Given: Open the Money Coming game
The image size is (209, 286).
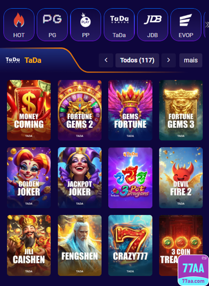Looking at the screenshot, I should point(29,110).
